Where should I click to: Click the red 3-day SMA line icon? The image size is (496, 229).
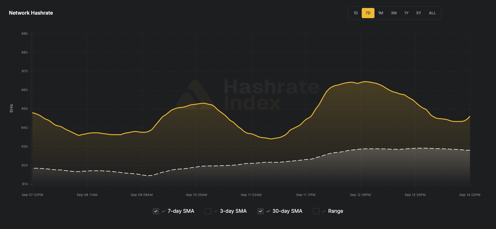(x=216, y=211)
